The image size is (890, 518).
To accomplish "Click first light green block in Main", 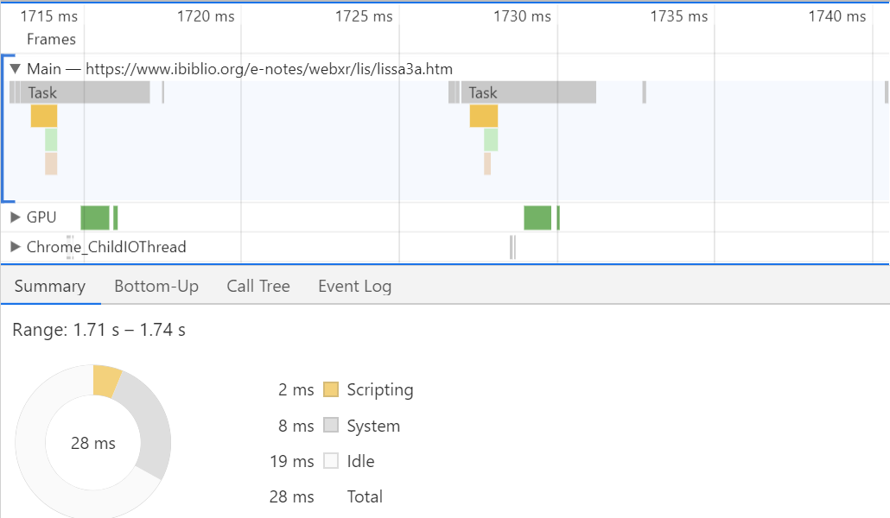I will (x=51, y=140).
